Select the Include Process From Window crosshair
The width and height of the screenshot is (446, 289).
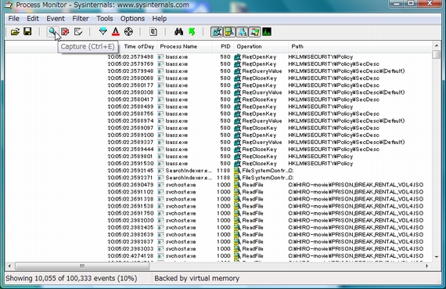coord(128,31)
